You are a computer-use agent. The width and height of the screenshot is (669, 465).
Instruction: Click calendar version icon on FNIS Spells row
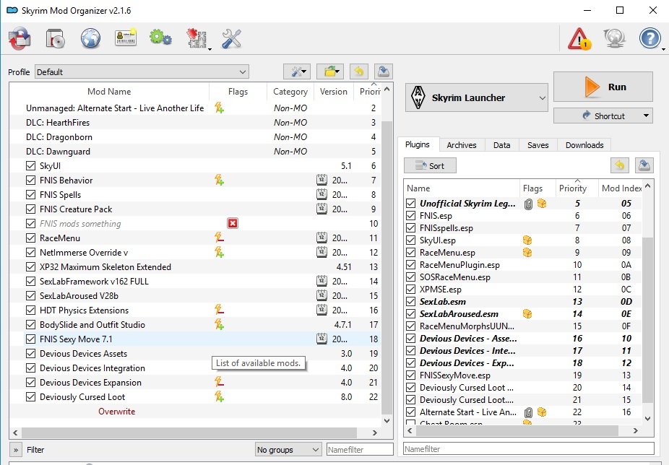click(x=321, y=194)
